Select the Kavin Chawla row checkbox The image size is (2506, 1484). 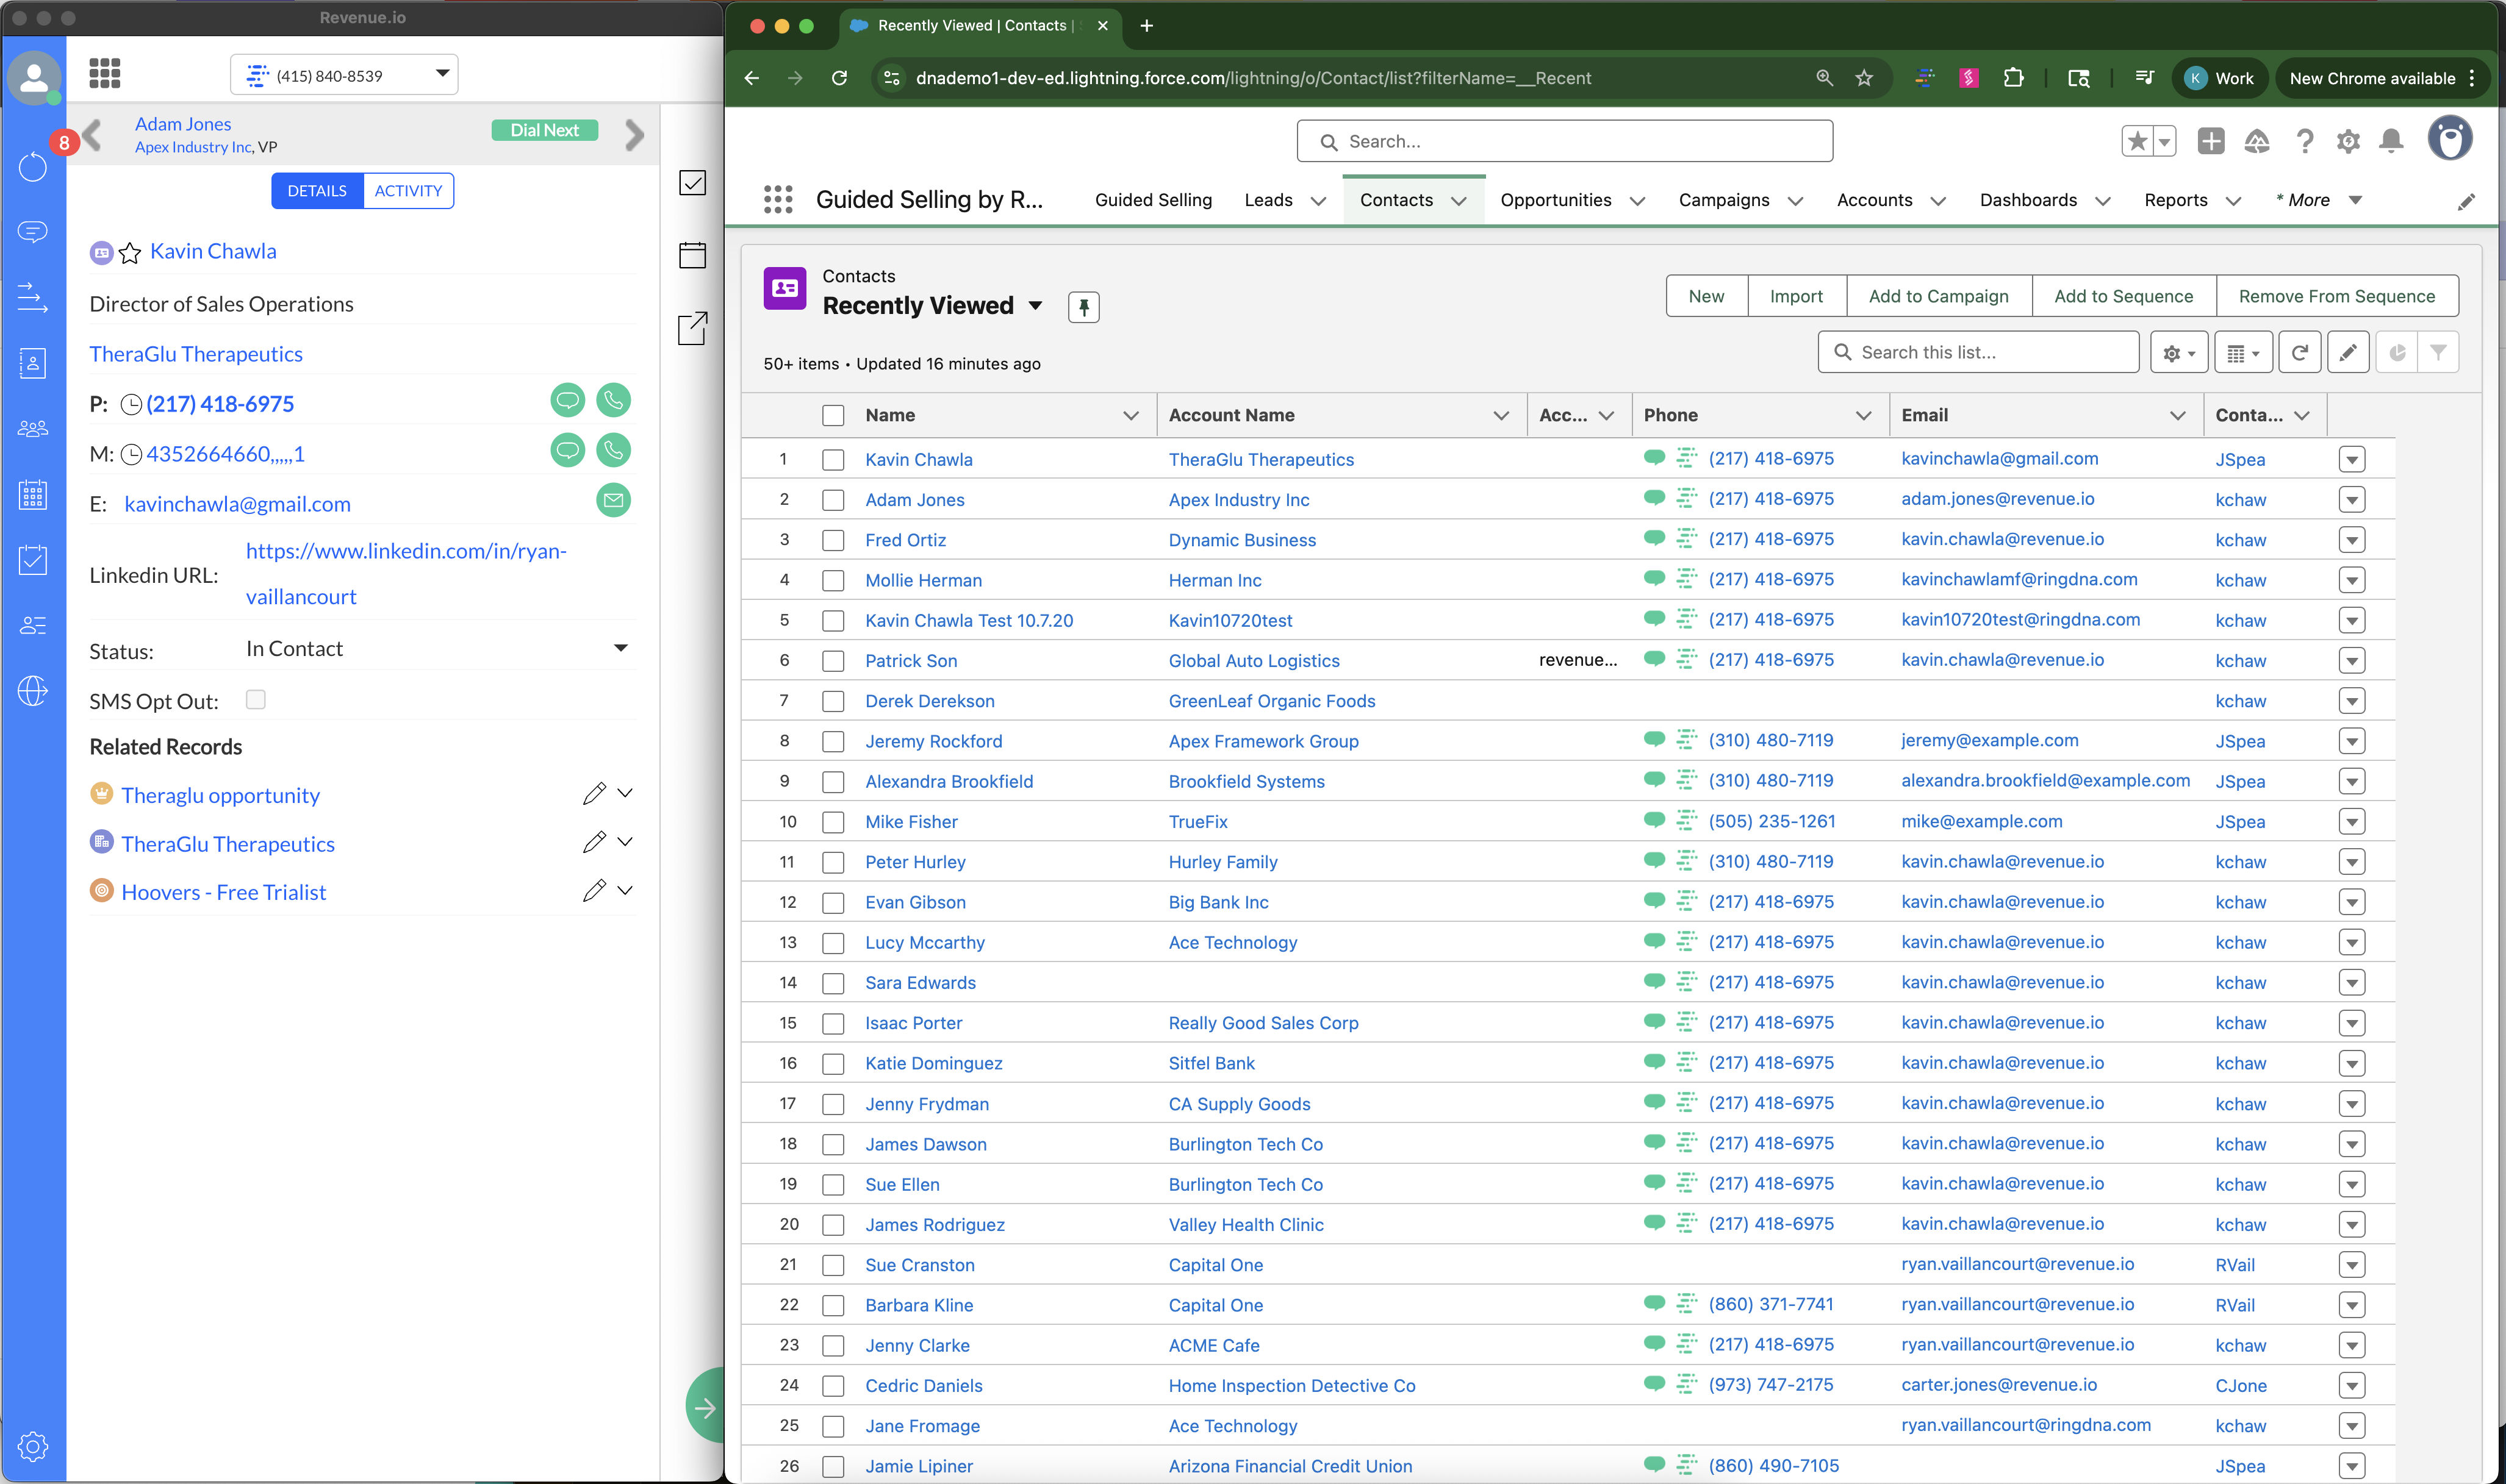coord(832,460)
